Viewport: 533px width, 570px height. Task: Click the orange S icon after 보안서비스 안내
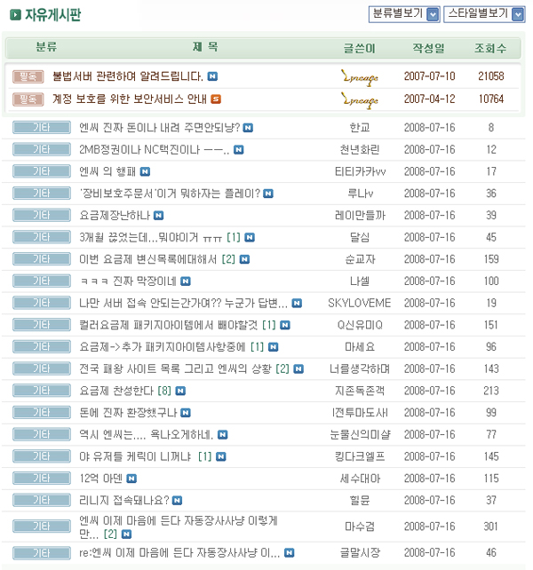[216, 99]
